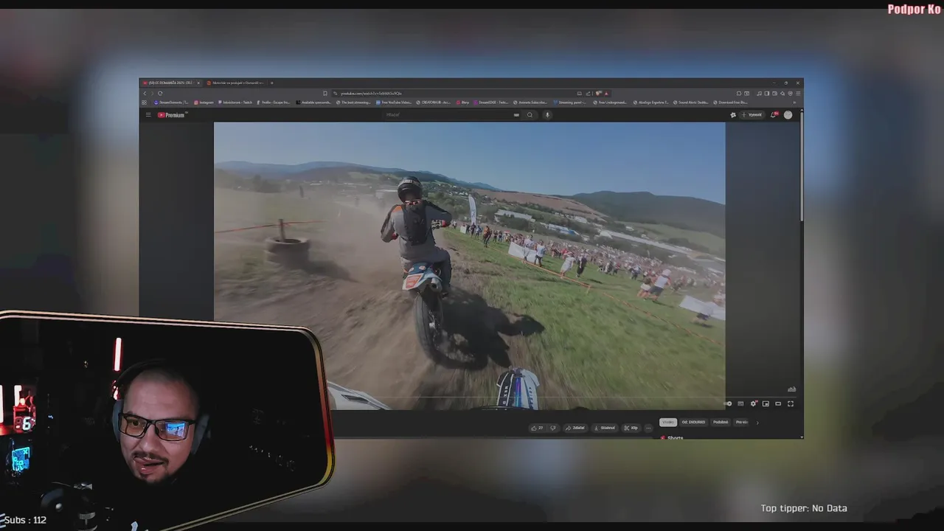This screenshot has width=944, height=531.
Task: Select the 'Od: ENDURO' filter chip
Action: tap(693, 422)
